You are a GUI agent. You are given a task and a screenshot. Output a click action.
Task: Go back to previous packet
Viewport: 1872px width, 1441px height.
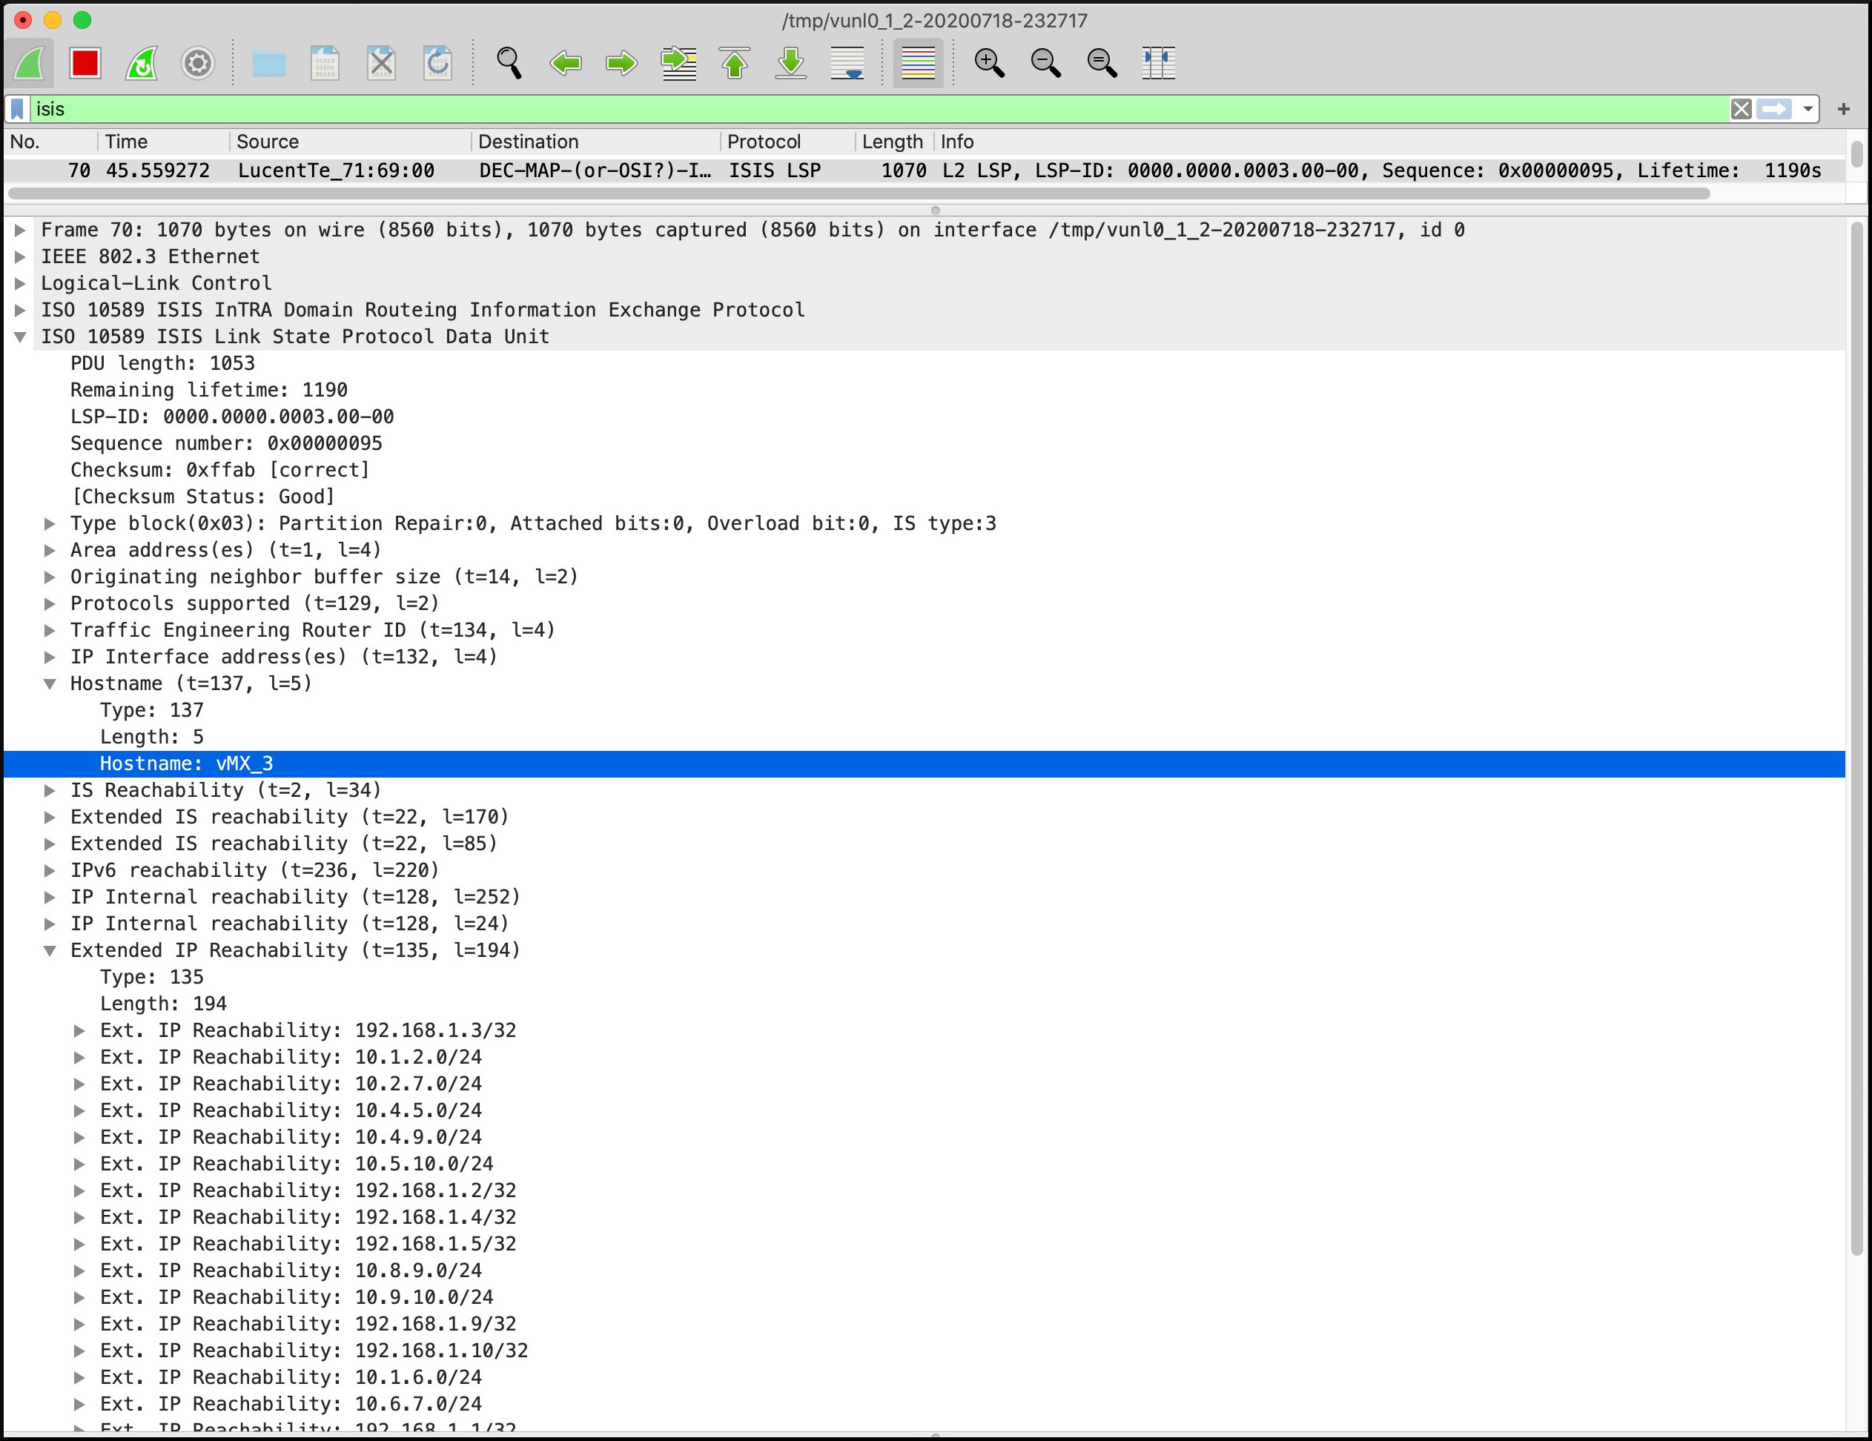[566, 64]
